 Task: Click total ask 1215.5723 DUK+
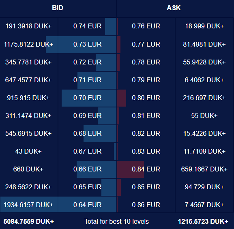[203, 221]
